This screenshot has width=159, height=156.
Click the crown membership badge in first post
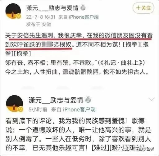point(83,8)
